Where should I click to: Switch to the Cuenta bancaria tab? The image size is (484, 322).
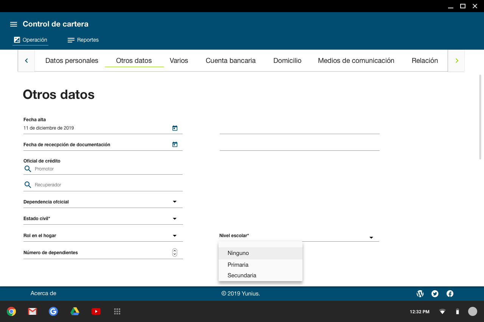231,61
